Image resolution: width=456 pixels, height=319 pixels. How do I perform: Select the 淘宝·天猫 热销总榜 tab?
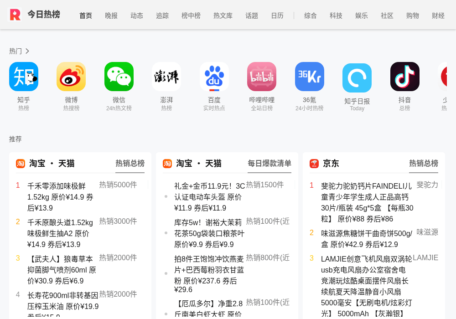(130, 164)
